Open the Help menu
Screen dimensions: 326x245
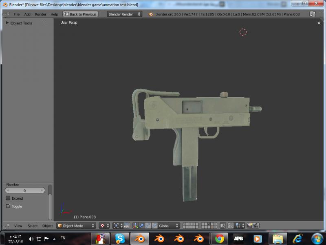tap(54, 14)
